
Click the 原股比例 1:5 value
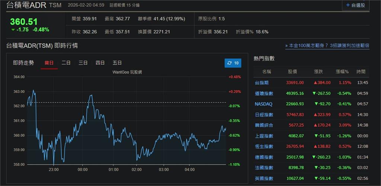click(x=221, y=19)
